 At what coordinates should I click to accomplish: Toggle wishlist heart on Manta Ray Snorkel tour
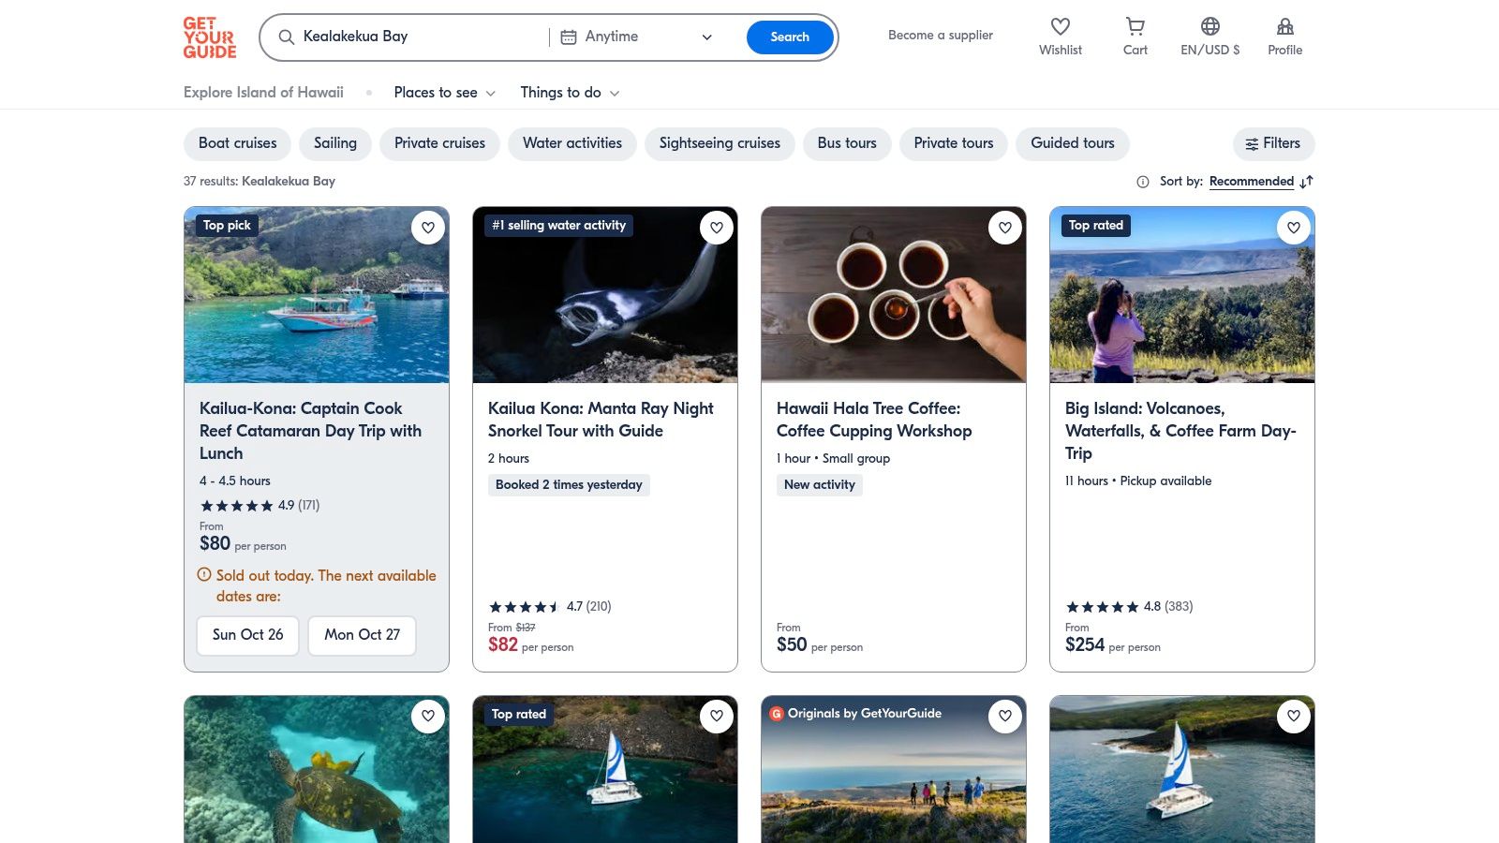pyautogui.click(x=717, y=228)
